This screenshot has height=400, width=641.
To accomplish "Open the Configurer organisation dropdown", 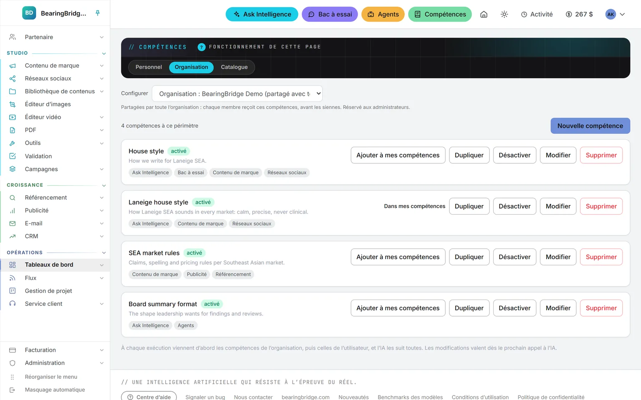I will point(237,94).
